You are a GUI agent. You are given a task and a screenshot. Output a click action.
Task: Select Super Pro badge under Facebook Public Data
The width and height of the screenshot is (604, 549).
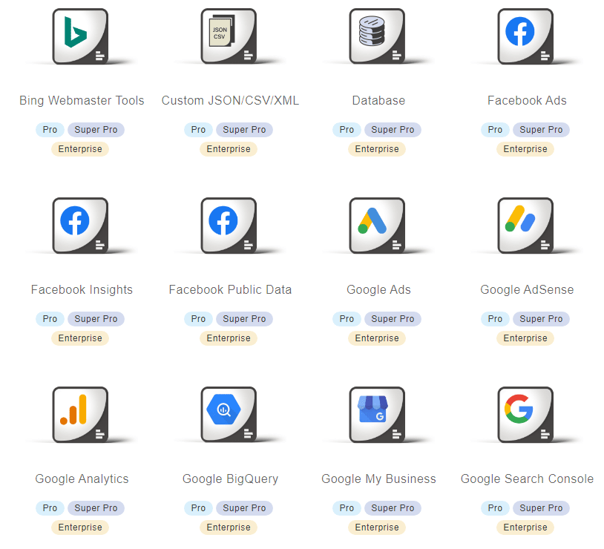(x=244, y=319)
